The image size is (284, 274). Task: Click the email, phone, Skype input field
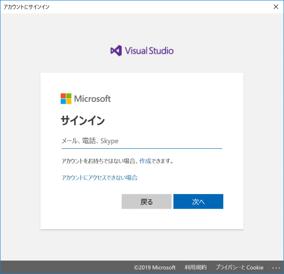[x=142, y=141]
